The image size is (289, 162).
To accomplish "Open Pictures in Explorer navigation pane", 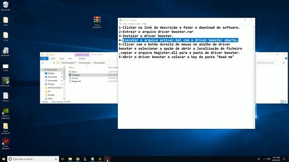I will click(x=51, y=84).
